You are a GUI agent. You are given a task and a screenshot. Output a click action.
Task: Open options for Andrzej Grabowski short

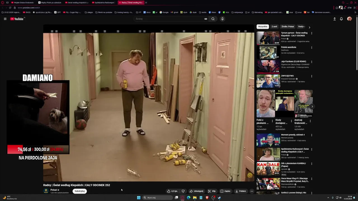click(x=310, y=121)
